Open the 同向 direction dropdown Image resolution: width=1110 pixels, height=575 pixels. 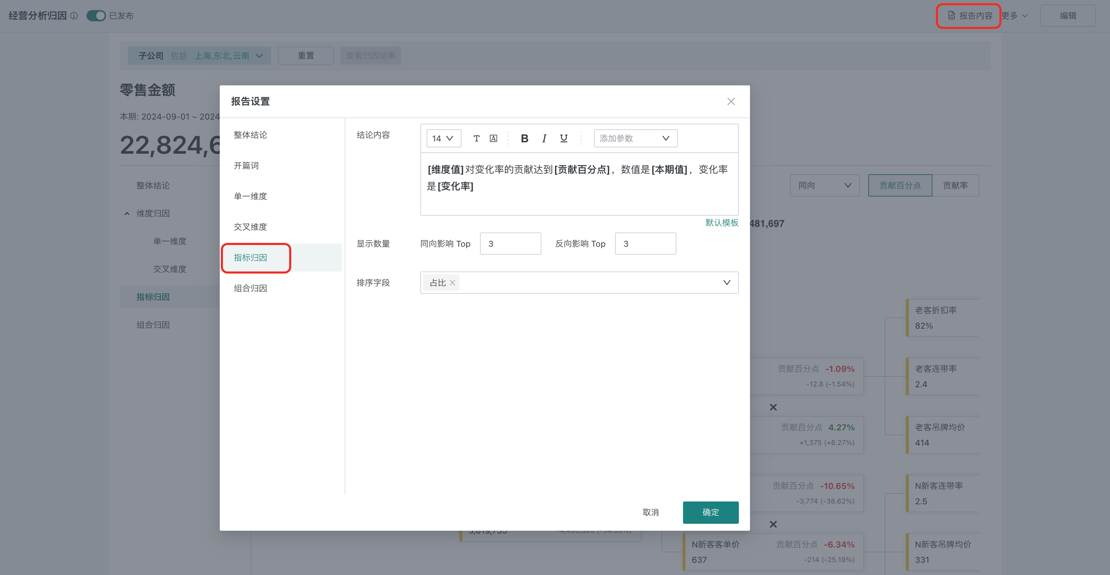click(x=825, y=185)
